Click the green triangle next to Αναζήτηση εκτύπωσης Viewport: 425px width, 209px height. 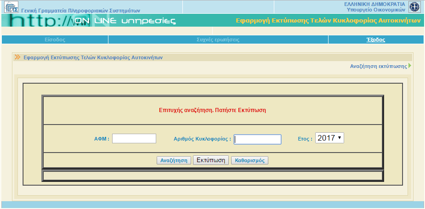point(409,66)
